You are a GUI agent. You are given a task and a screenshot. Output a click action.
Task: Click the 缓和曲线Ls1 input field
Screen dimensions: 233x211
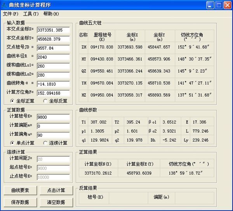click(53, 66)
